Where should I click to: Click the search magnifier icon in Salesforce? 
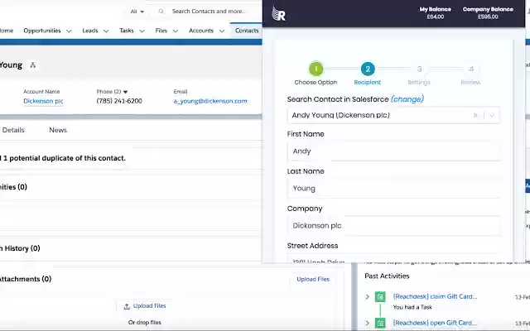tap(161, 12)
